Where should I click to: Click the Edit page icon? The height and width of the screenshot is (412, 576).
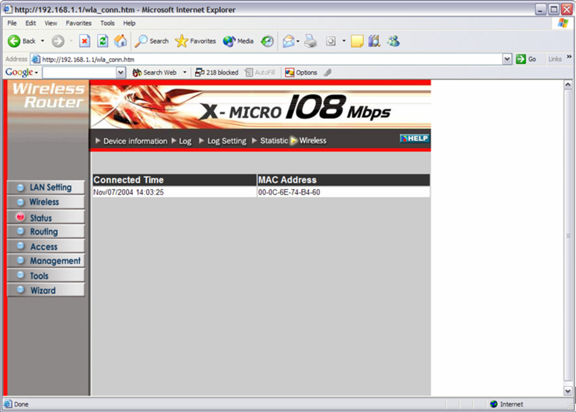[x=331, y=41]
